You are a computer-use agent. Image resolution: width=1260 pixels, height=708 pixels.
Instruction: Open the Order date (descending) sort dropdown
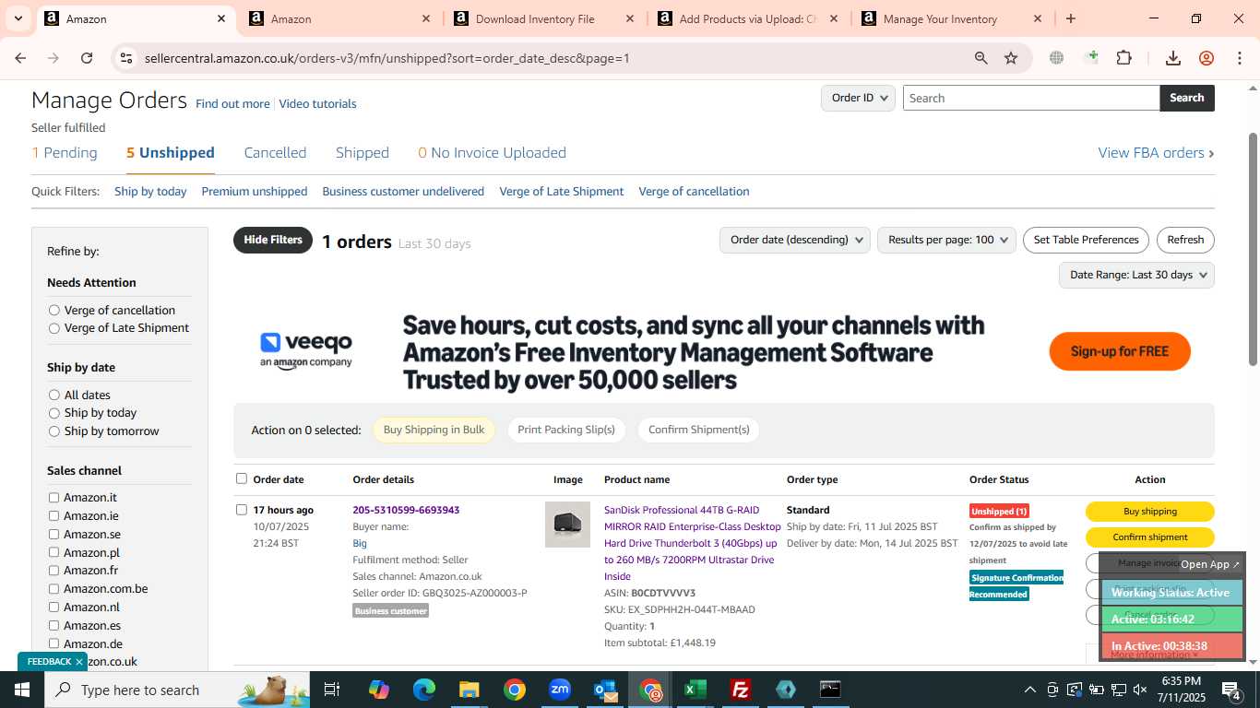coord(794,240)
